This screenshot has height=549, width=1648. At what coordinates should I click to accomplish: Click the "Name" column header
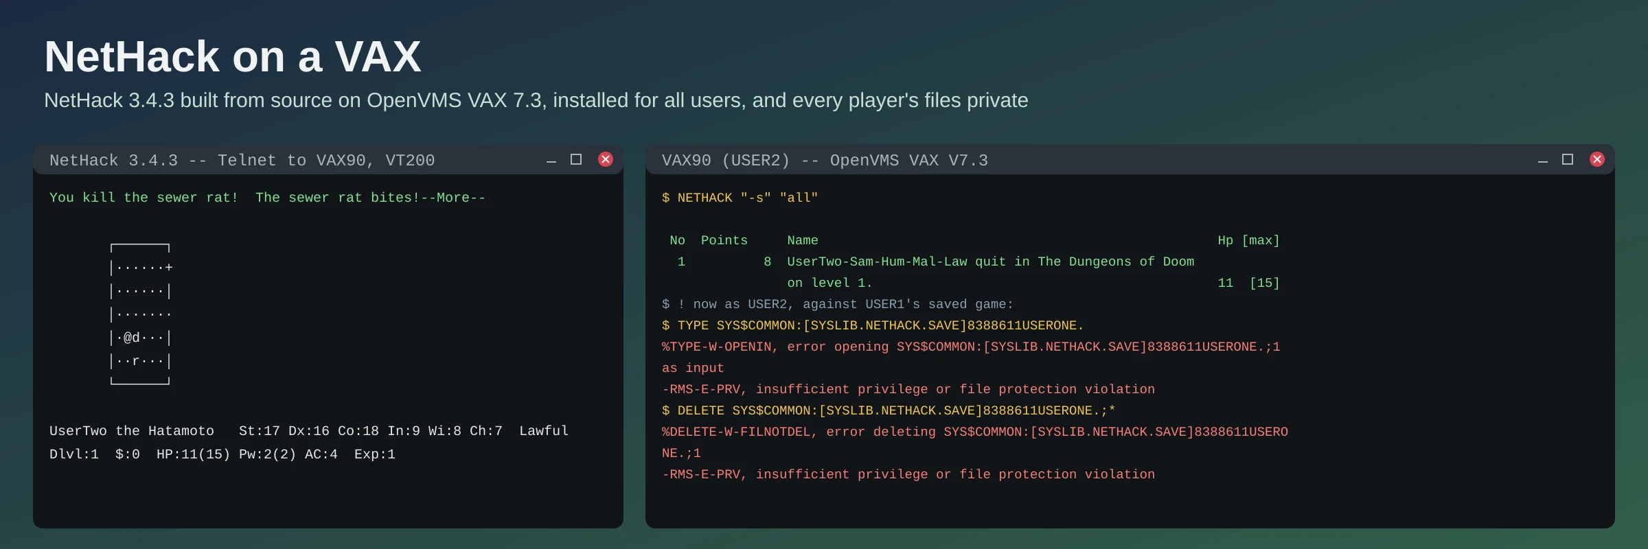click(x=803, y=241)
